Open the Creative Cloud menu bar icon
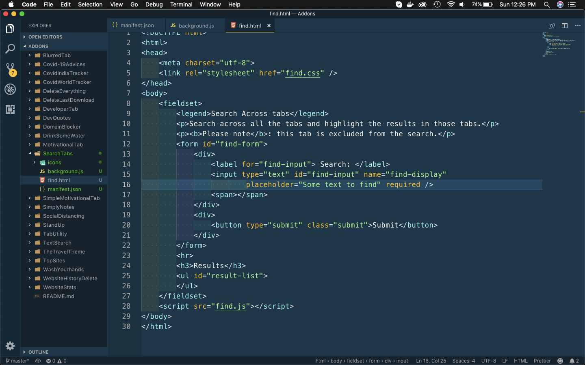Screen dimensions: 585x365 (422, 4)
